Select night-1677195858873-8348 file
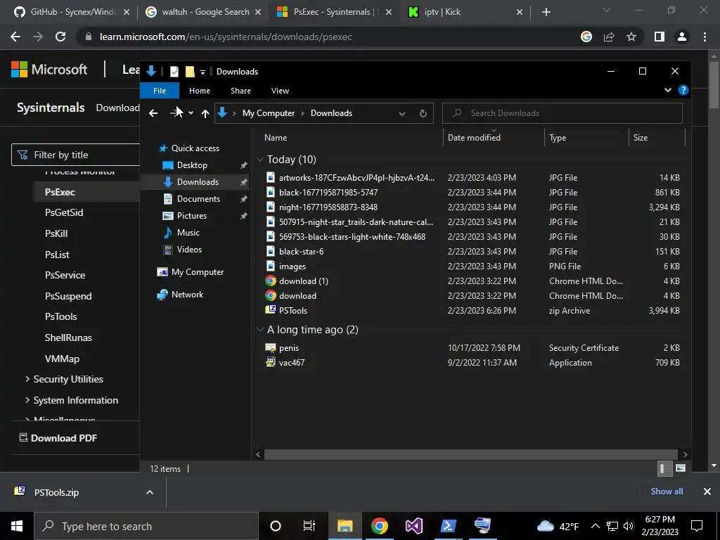The height and width of the screenshot is (540, 720). (x=328, y=207)
